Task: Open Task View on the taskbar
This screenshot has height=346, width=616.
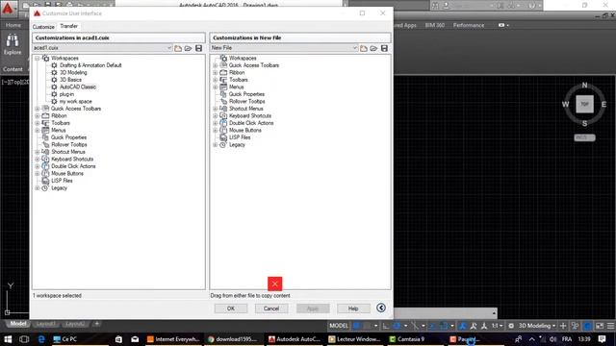Action: [24, 339]
